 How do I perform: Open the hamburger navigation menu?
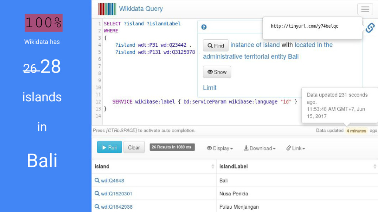[x=365, y=9]
